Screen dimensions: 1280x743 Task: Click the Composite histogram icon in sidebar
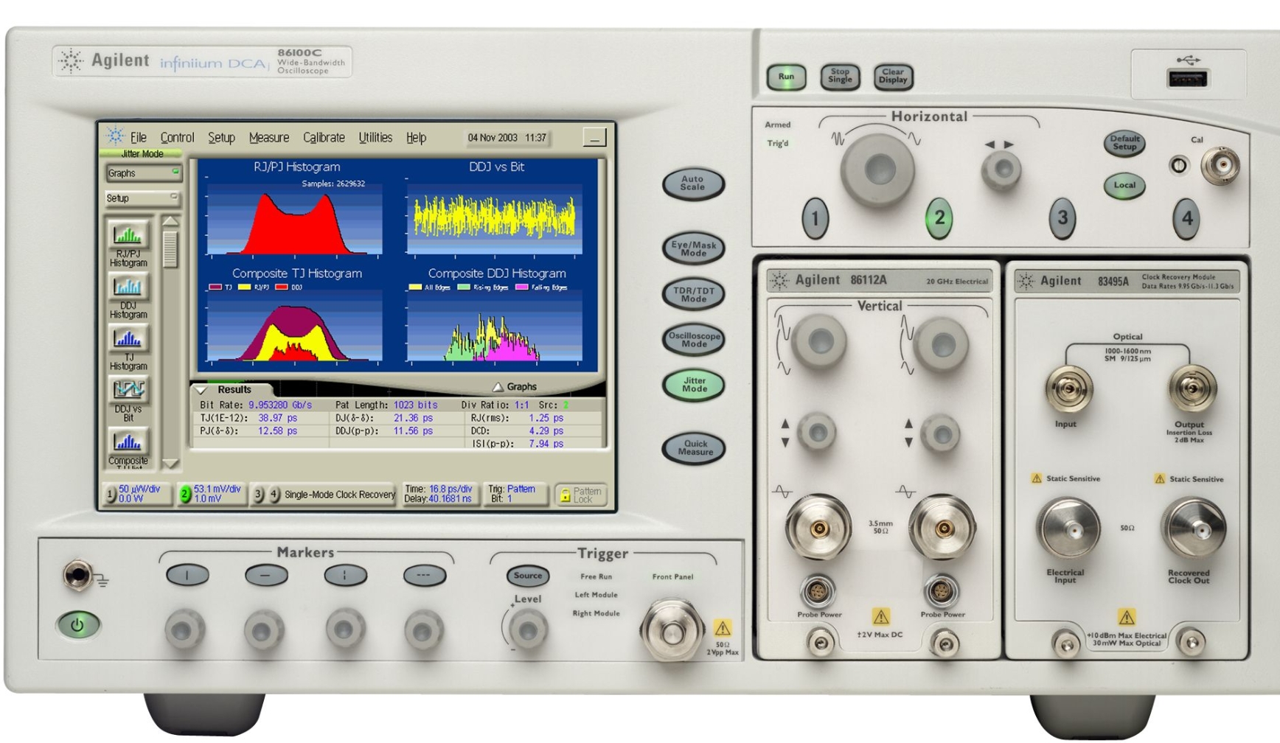click(128, 442)
